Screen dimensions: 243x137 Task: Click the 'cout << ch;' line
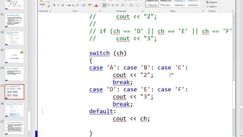click(131, 119)
